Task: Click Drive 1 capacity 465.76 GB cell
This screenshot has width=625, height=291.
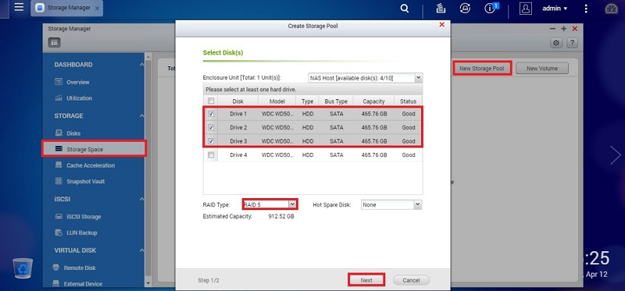Action: pyautogui.click(x=374, y=114)
